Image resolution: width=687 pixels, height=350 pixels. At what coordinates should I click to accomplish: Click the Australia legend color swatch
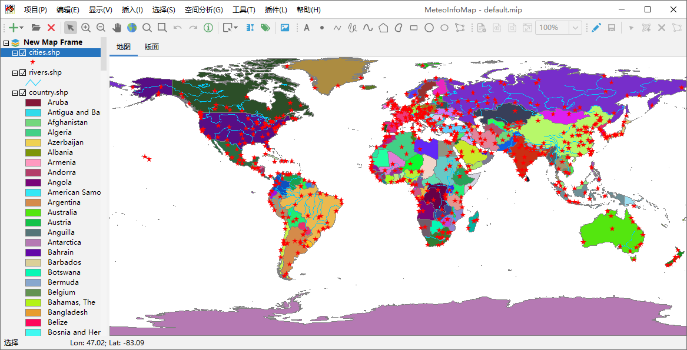click(33, 212)
